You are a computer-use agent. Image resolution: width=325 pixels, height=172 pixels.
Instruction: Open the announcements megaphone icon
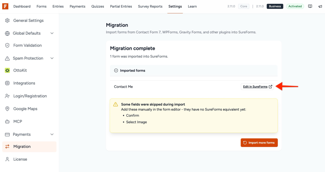coord(320,6)
